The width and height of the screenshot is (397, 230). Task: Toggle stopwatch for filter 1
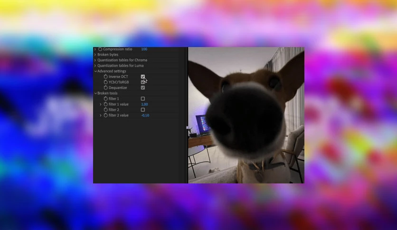click(106, 98)
